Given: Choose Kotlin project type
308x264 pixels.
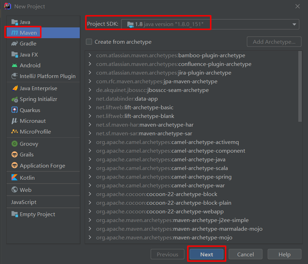Looking at the screenshot, I should click(43, 178).
